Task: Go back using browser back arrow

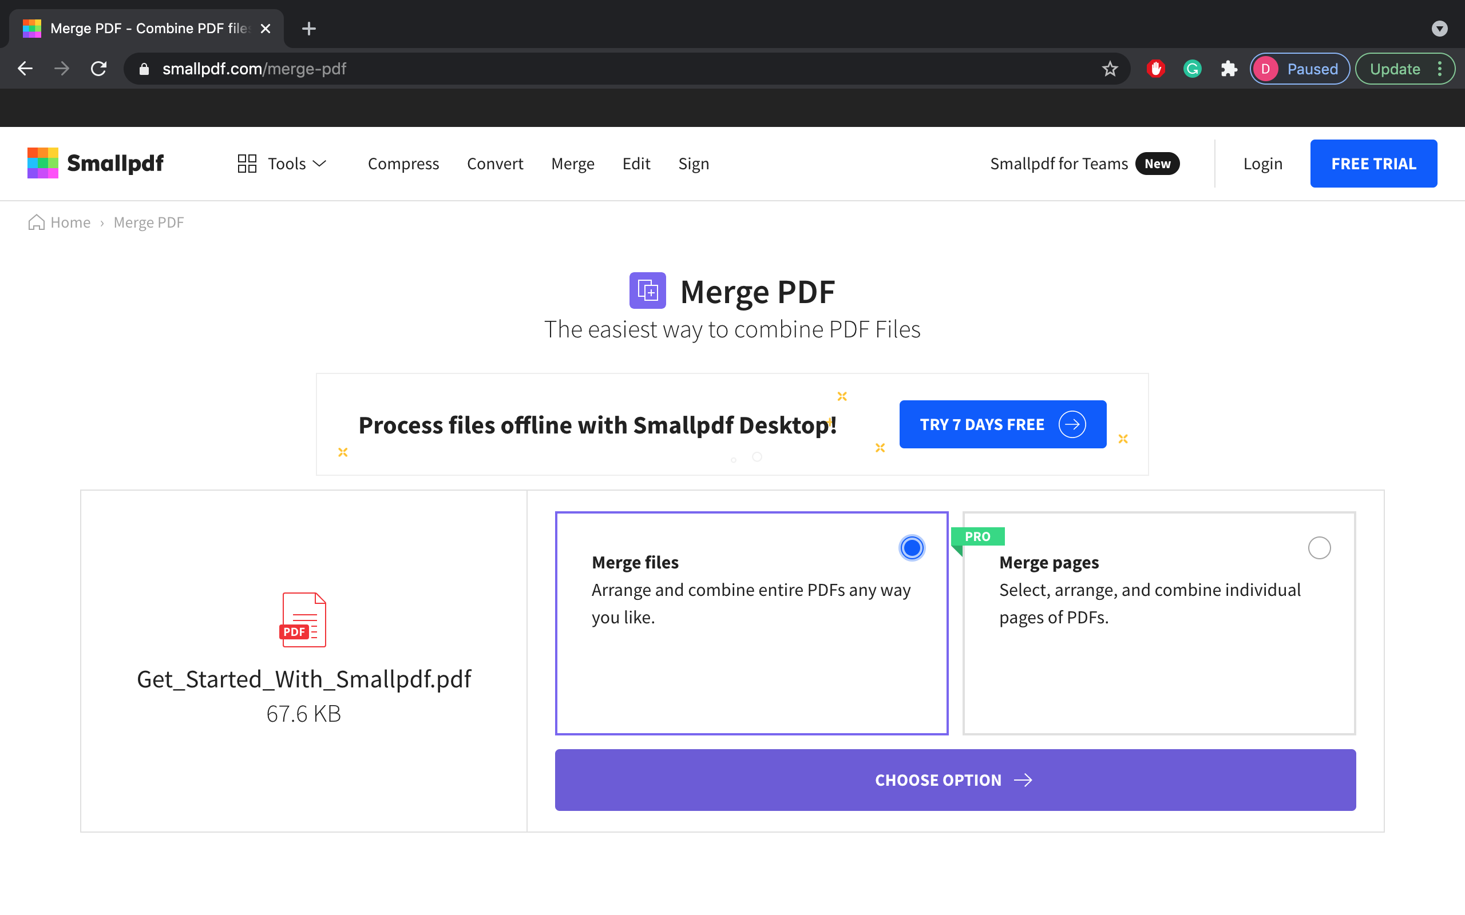Action: [25, 69]
